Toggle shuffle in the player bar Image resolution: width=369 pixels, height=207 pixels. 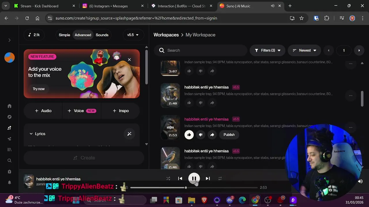[x=168, y=179]
